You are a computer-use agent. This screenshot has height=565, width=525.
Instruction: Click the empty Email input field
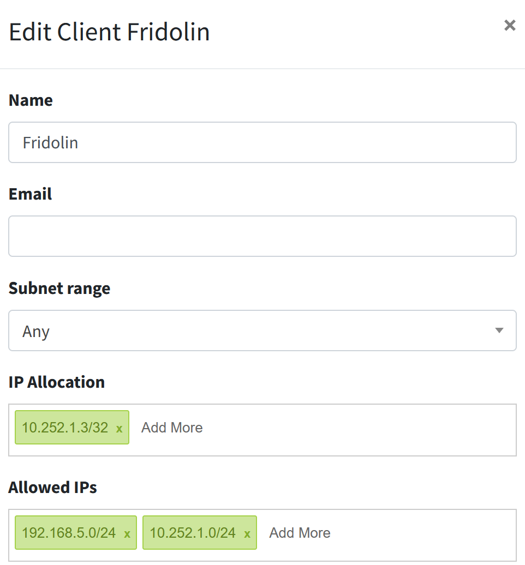pos(262,236)
